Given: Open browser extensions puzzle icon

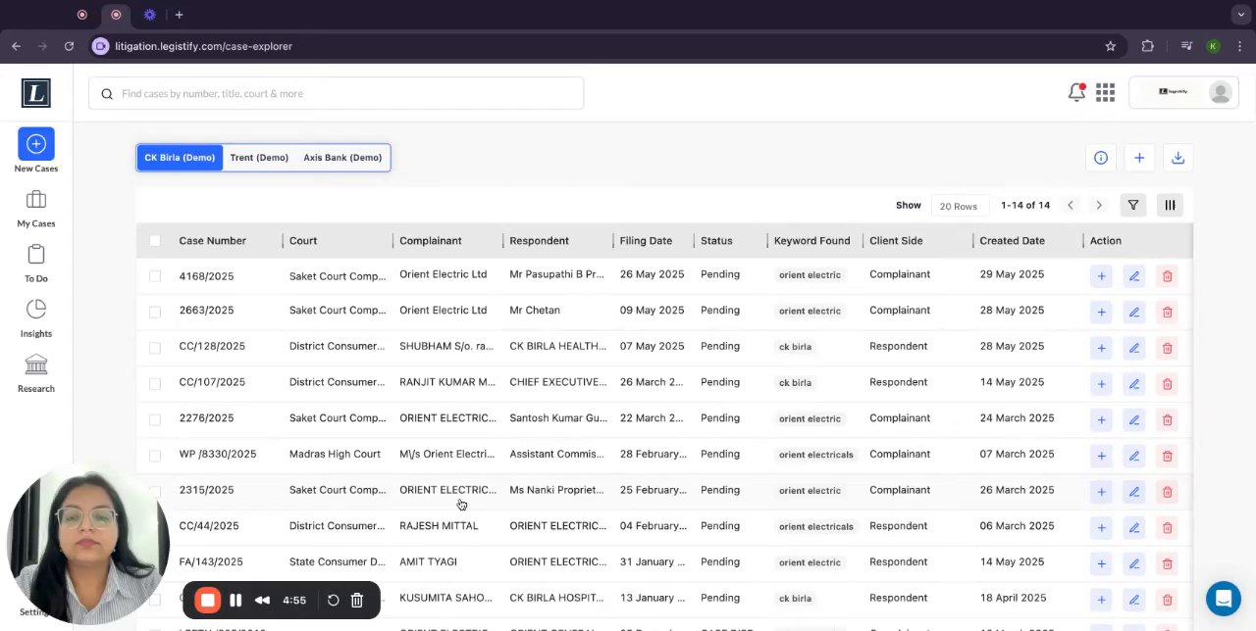Looking at the screenshot, I should pyautogui.click(x=1147, y=46).
